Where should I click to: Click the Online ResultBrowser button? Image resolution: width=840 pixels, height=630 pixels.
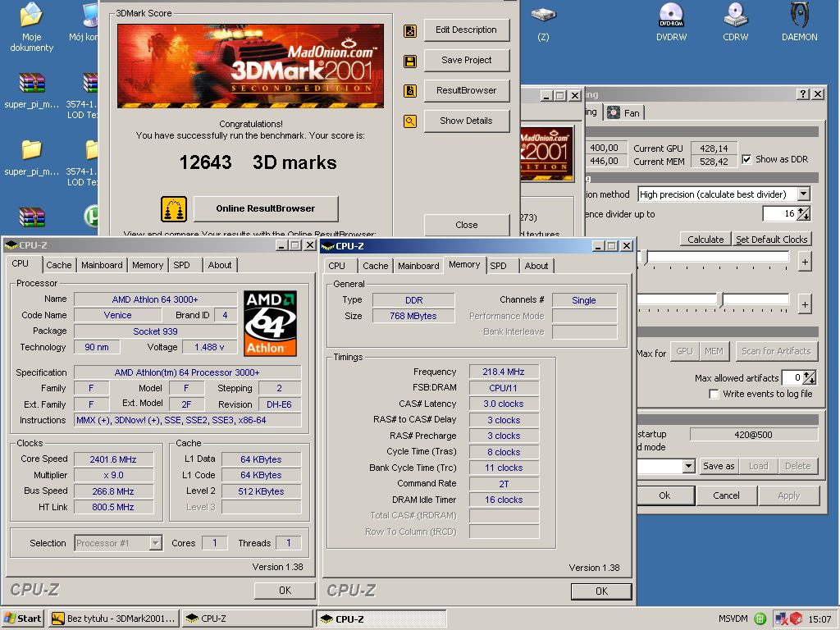[266, 209]
